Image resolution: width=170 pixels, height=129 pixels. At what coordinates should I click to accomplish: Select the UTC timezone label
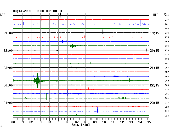[155, 15]
